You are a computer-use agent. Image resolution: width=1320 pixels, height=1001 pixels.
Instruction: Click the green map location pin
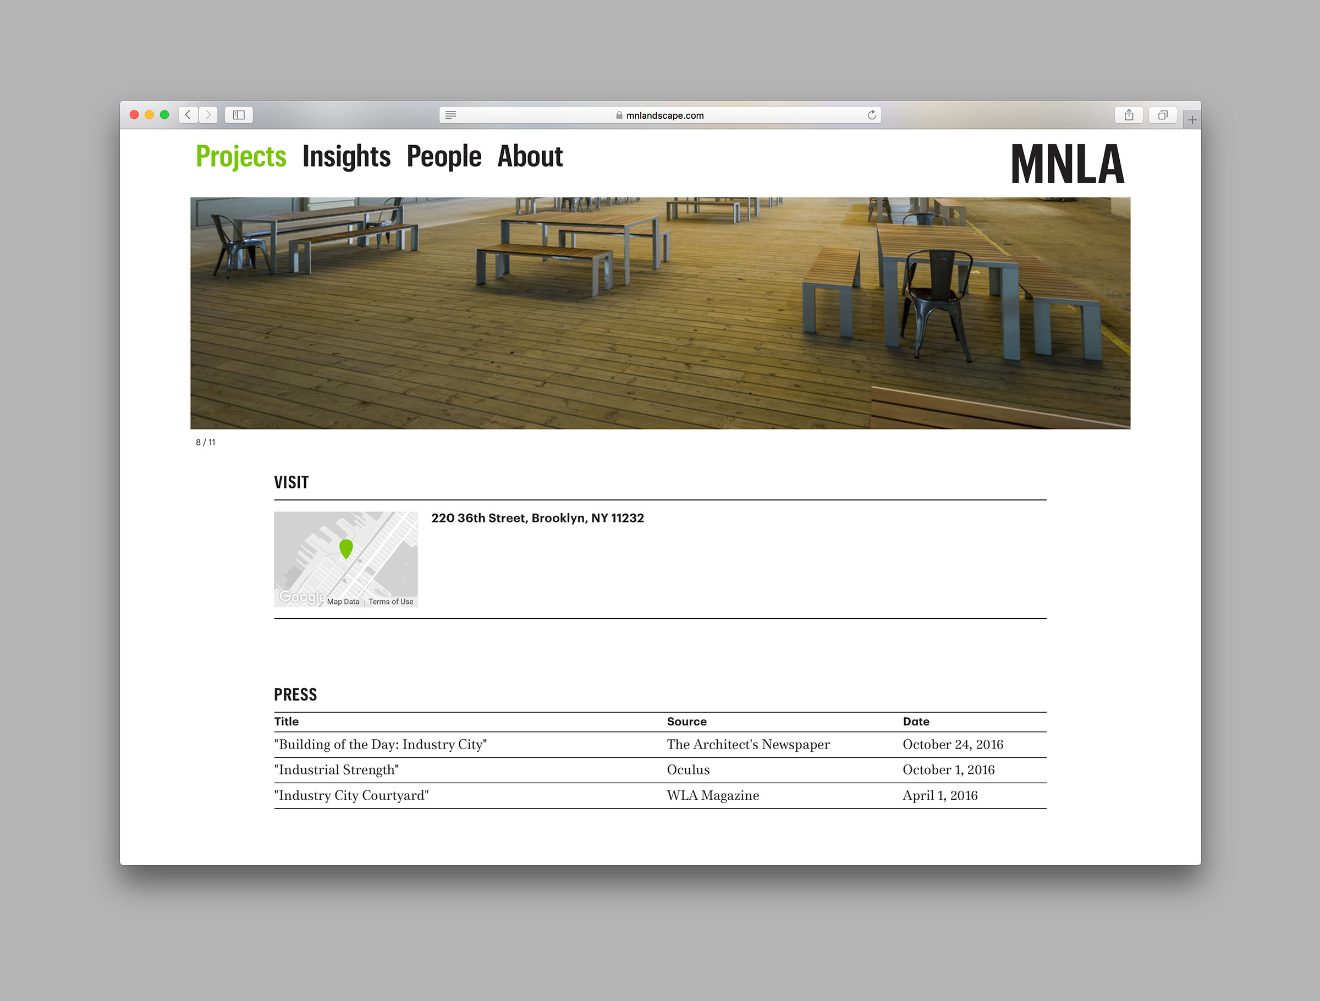tap(346, 547)
